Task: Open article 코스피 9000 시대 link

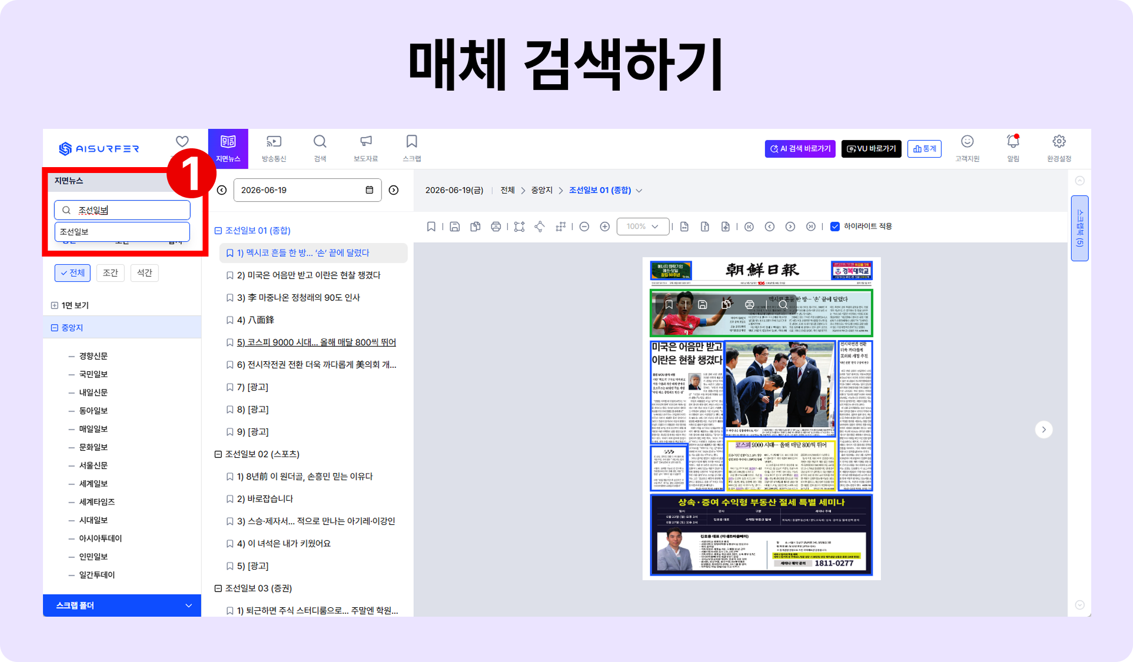Action: pyautogui.click(x=316, y=342)
